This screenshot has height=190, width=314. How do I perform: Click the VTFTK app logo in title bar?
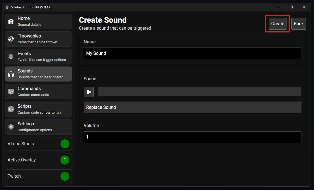[x=7, y=7]
